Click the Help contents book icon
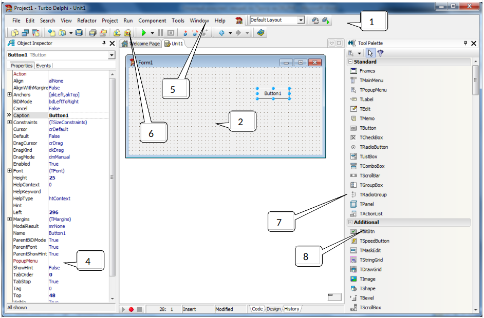The image size is (484, 318). coord(261,33)
